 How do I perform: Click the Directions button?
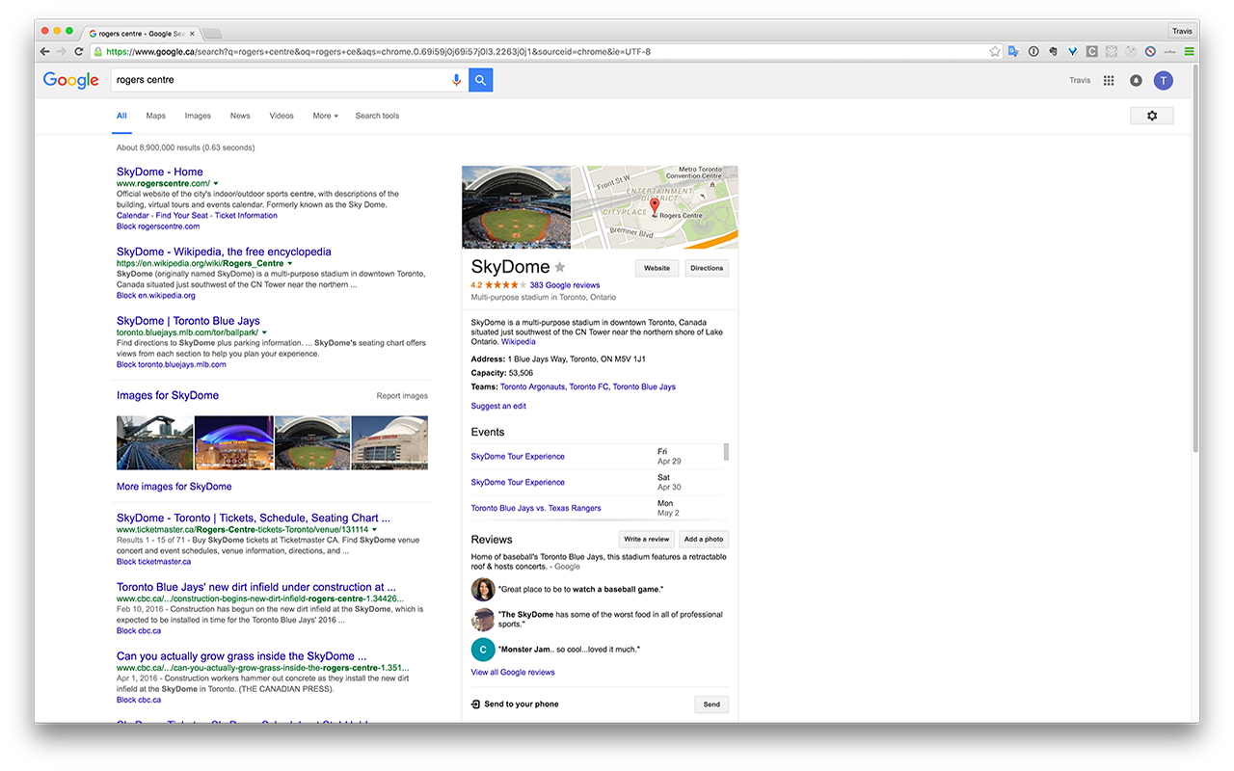pos(707,268)
